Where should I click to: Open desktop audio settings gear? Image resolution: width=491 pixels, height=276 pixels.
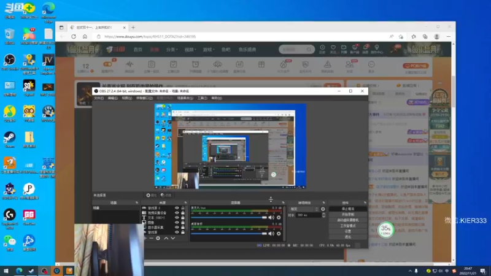tap(279, 234)
